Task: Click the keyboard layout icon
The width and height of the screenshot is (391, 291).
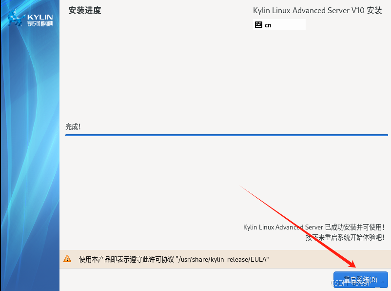Action: (258, 25)
